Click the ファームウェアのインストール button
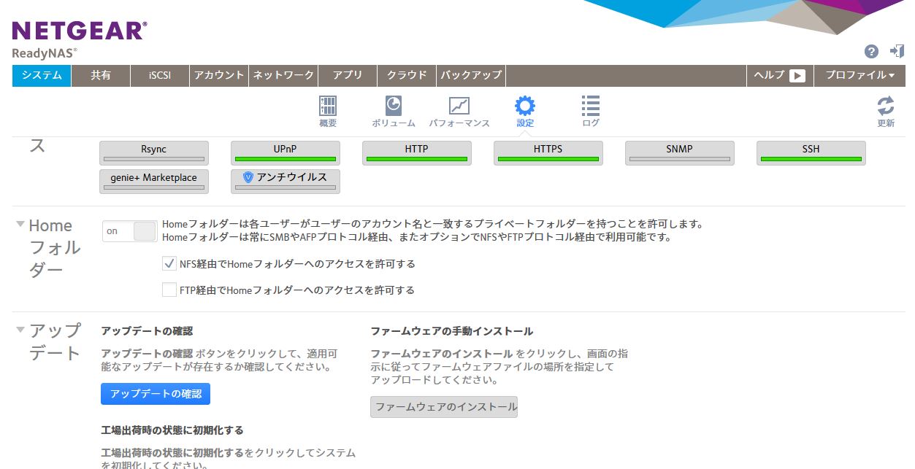 click(444, 407)
